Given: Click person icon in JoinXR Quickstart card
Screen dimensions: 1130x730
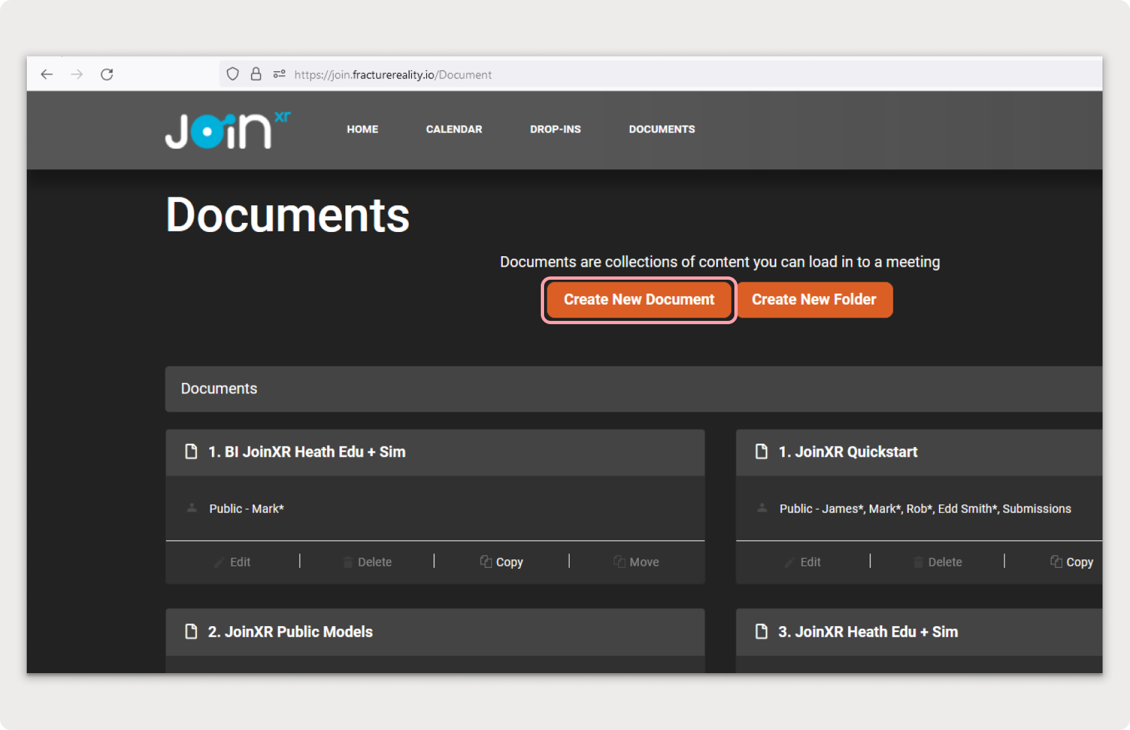Looking at the screenshot, I should [x=762, y=508].
